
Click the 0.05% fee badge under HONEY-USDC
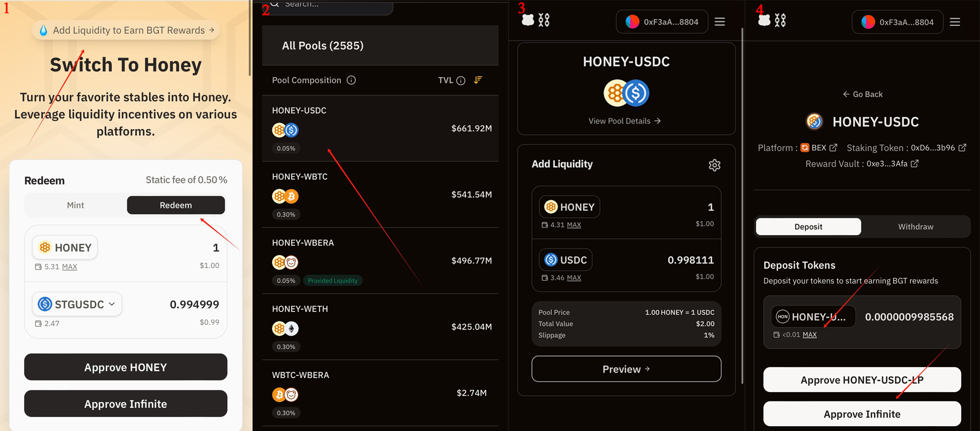pyautogui.click(x=286, y=148)
